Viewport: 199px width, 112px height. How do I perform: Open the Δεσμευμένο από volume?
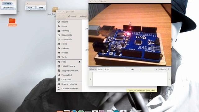69,71
